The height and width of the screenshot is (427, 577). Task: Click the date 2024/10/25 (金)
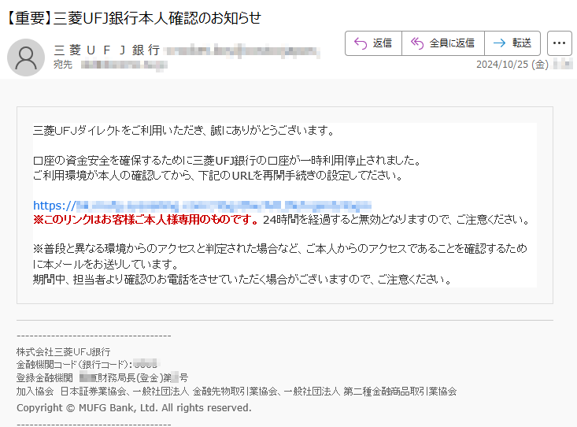pos(512,65)
